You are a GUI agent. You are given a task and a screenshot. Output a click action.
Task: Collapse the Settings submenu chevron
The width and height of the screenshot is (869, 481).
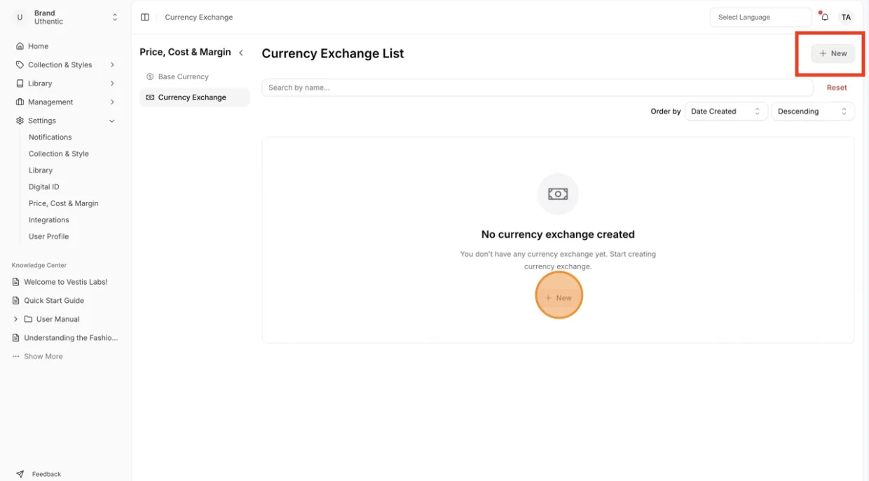112,121
